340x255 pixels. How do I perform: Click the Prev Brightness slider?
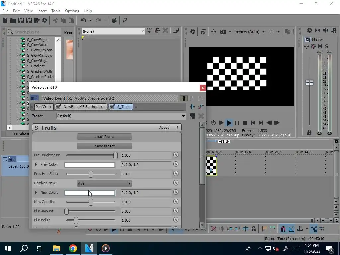click(x=91, y=155)
